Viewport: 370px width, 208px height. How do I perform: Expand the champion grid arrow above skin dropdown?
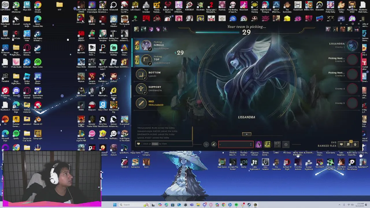coord(247,134)
